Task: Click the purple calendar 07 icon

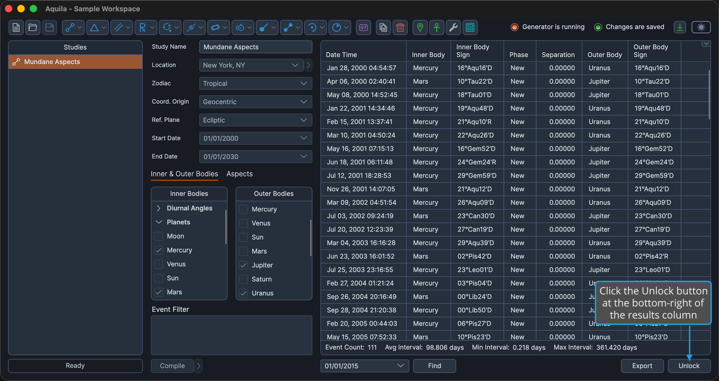Action: 364,27
